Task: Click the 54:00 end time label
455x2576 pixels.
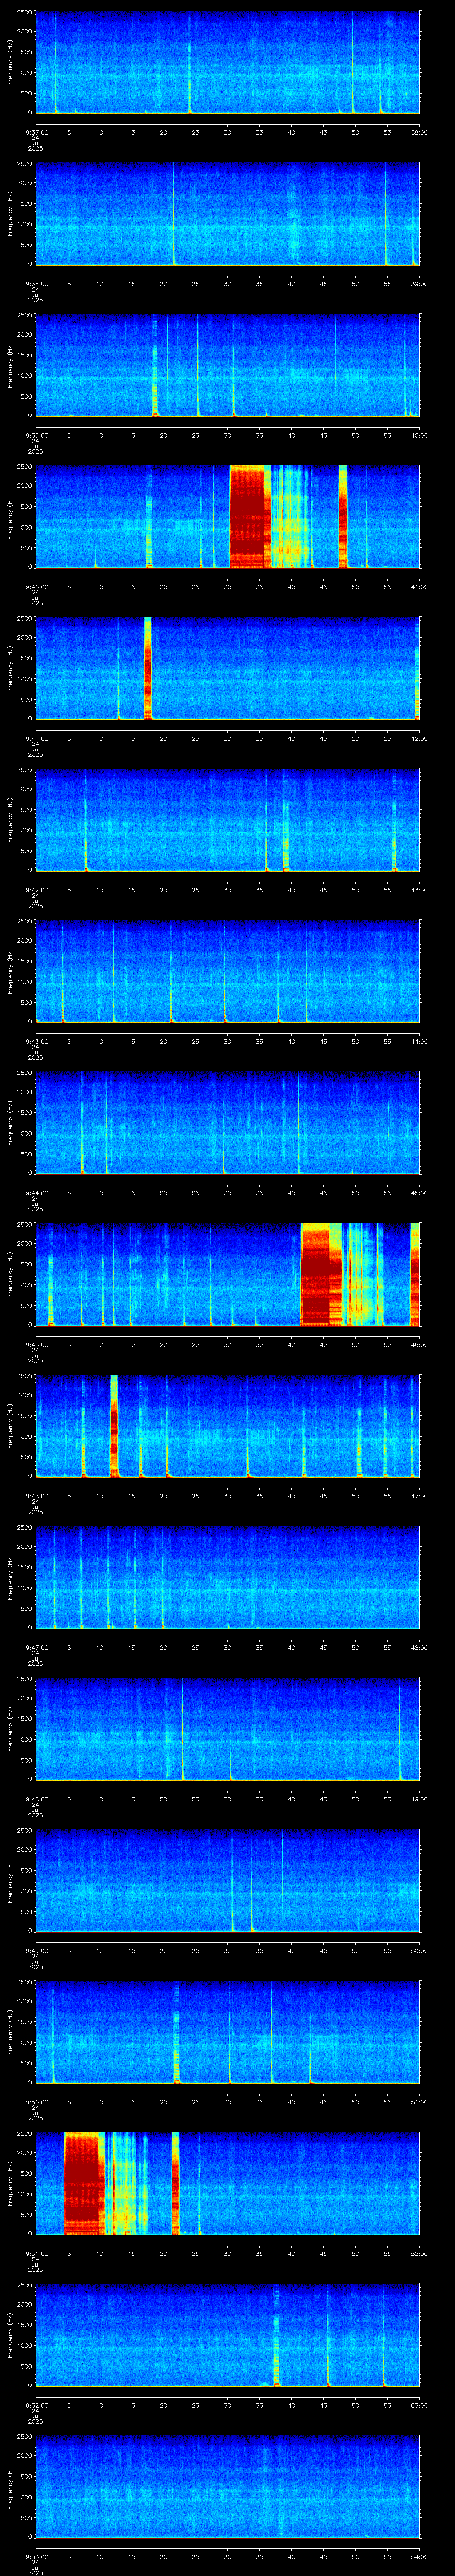Action: [420, 2556]
